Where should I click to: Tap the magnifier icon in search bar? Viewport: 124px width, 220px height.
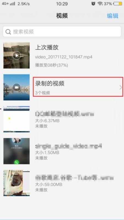[8, 32]
